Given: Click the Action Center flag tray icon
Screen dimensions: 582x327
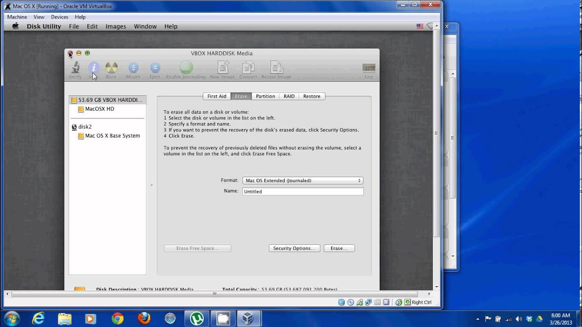Looking at the screenshot, I should (x=488, y=319).
